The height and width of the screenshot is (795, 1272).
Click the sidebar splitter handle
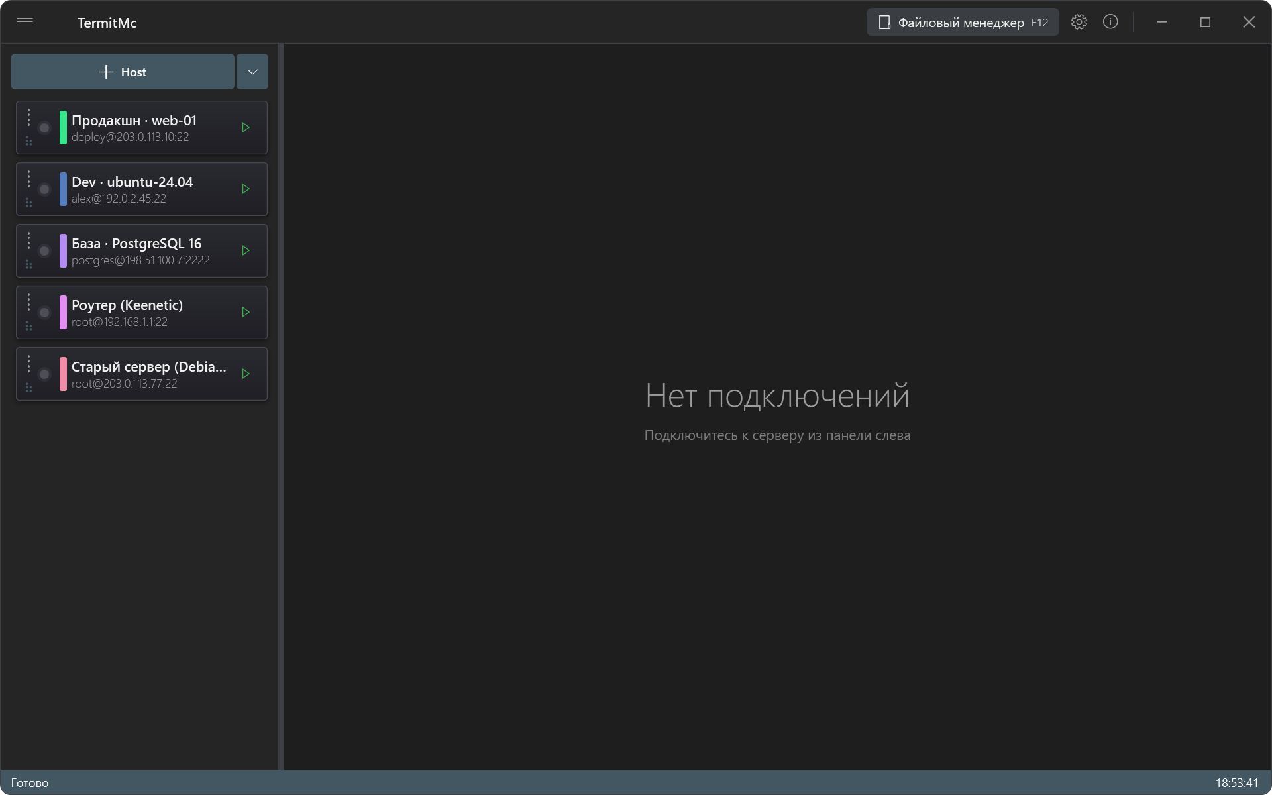pyautogui.click(x=282, y=407)
